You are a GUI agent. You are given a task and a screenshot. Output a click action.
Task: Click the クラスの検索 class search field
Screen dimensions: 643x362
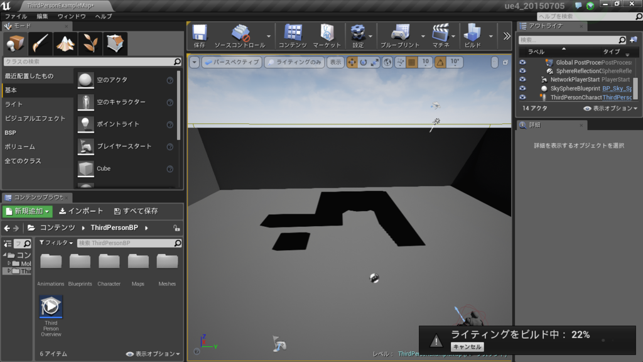pos(92,62)
